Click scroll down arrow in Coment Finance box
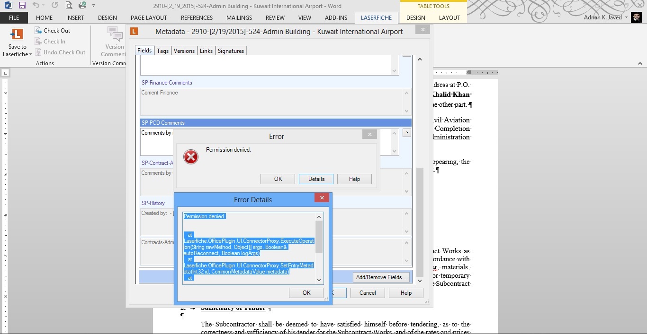647x334 pixels. 406,111
